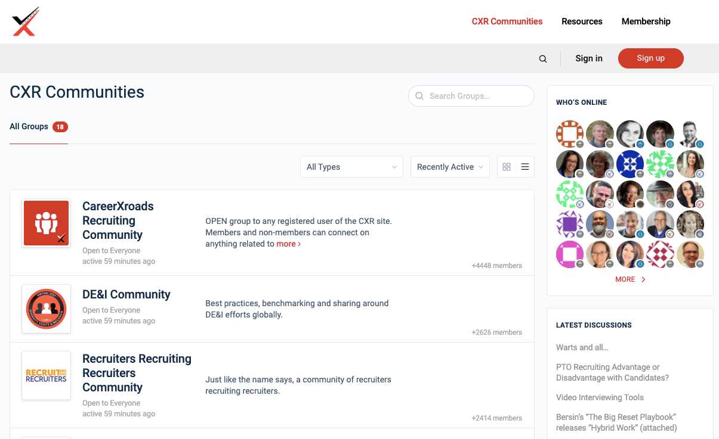
Task: Click the red Sign up button
Action: [651, 58]
